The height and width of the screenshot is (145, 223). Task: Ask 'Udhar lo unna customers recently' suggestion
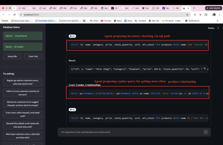coord(23,93)
